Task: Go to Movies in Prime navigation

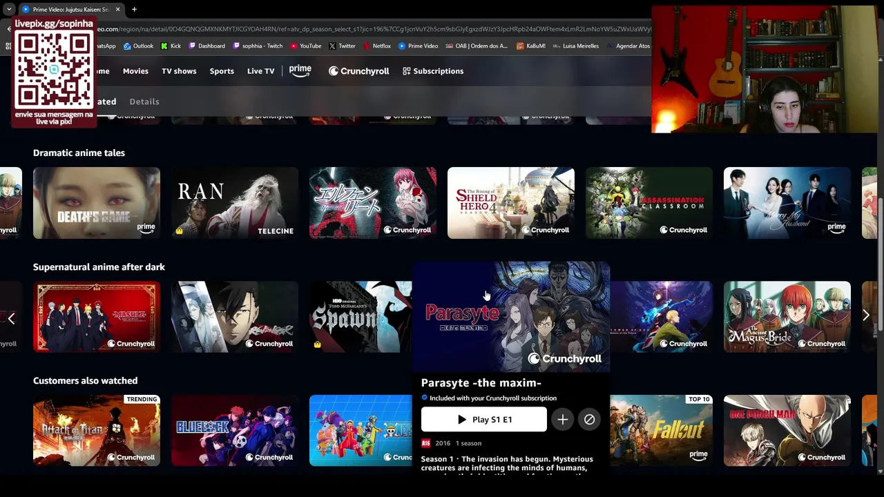Action: pyautogui.click(x=135, y=71)
